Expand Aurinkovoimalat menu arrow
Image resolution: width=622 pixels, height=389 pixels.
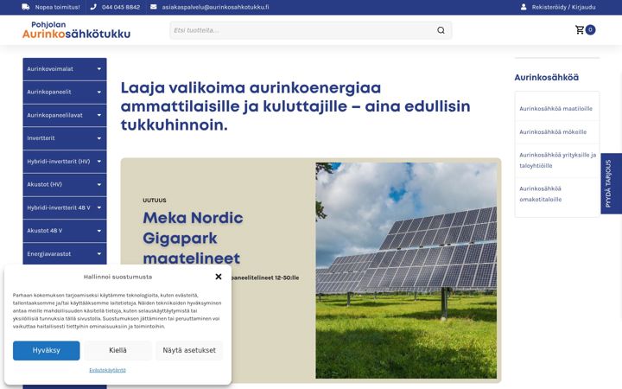coord(99,69)
